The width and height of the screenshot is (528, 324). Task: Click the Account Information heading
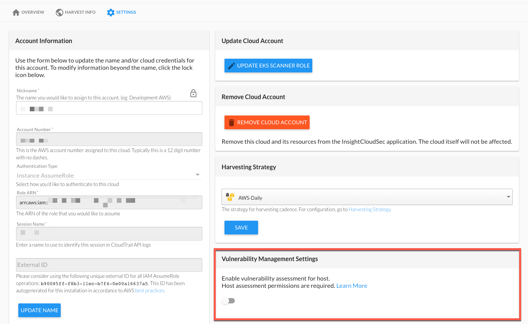[44, 41]
